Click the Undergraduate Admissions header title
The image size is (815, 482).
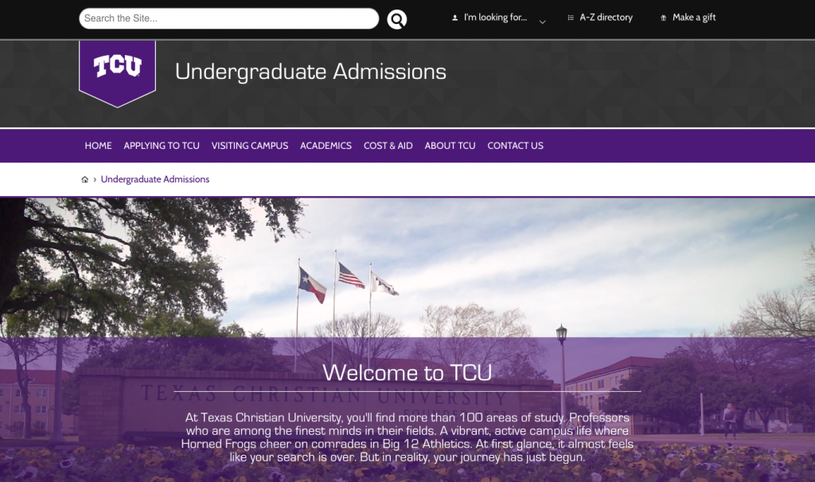(x=310, y=72)
